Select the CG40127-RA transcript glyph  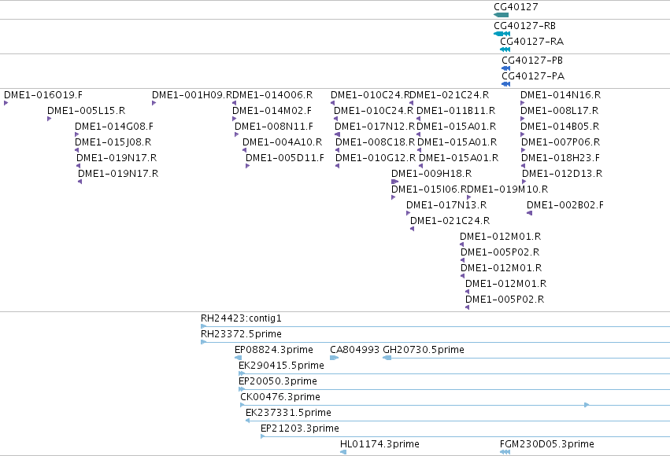505,50
